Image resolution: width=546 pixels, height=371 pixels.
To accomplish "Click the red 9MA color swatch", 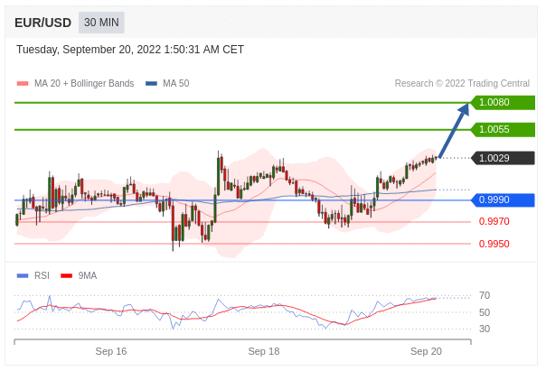I will (66, 276).
